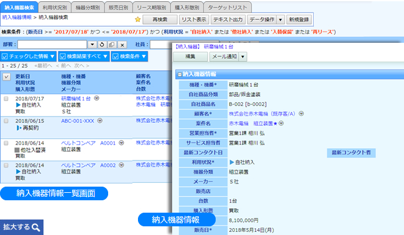Click the 顧客名 column header
This screenshot has width=404, height=235.
pos(144,76)
